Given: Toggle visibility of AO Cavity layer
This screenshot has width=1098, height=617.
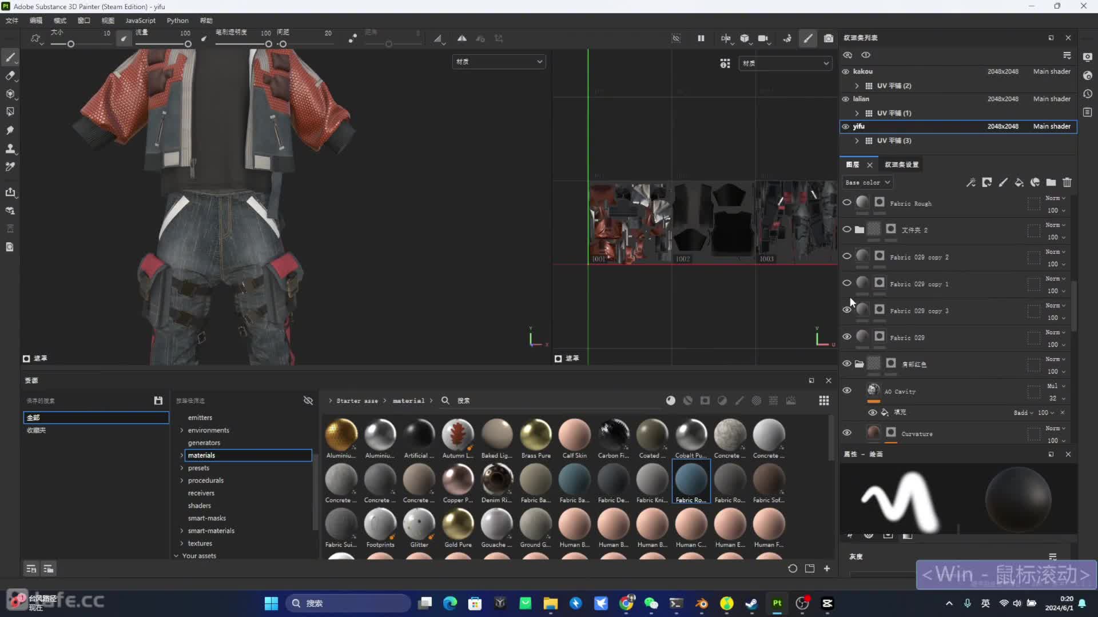Looking at the screenshot, I should pos(847,390).
